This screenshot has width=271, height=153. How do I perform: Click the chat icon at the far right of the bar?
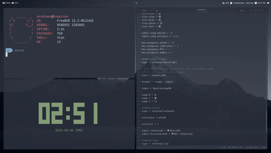268,3
